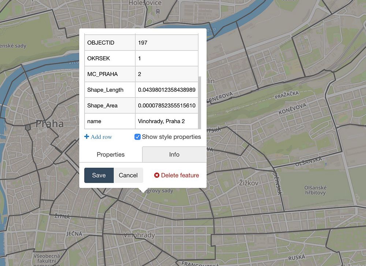This screenshot has width=366, height=266.
Task: Click the KONĚVOVA street label
Action: coord(292,109)
